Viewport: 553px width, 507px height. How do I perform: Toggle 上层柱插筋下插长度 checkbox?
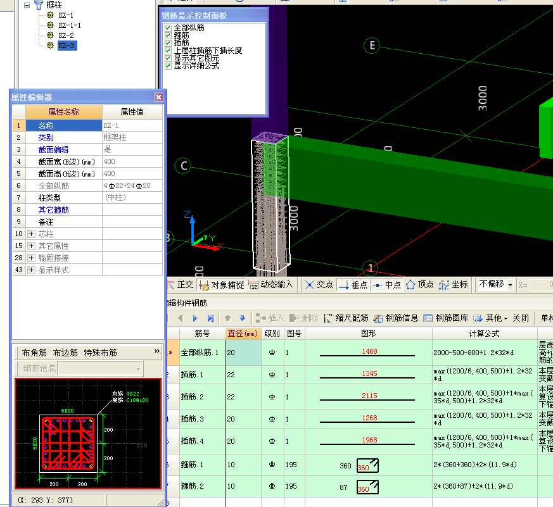tap(168, 51)
